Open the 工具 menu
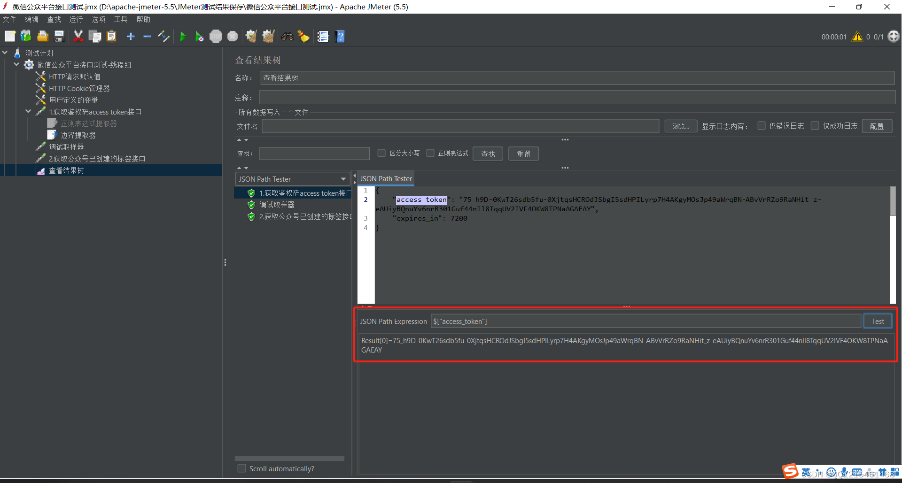 [121, 19]
